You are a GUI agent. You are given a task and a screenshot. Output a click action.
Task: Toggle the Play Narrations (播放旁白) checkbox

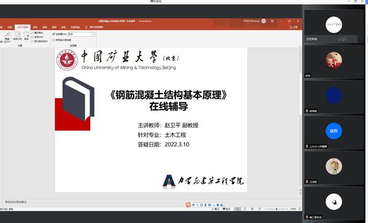pyautogui.click(x=32, y=33)
